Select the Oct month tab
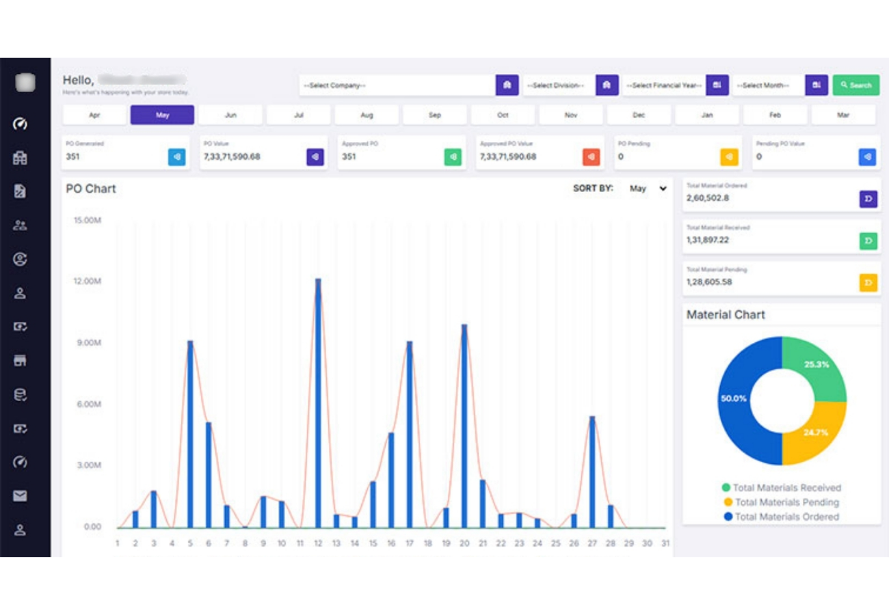889x615 pixels. point(503,115)
